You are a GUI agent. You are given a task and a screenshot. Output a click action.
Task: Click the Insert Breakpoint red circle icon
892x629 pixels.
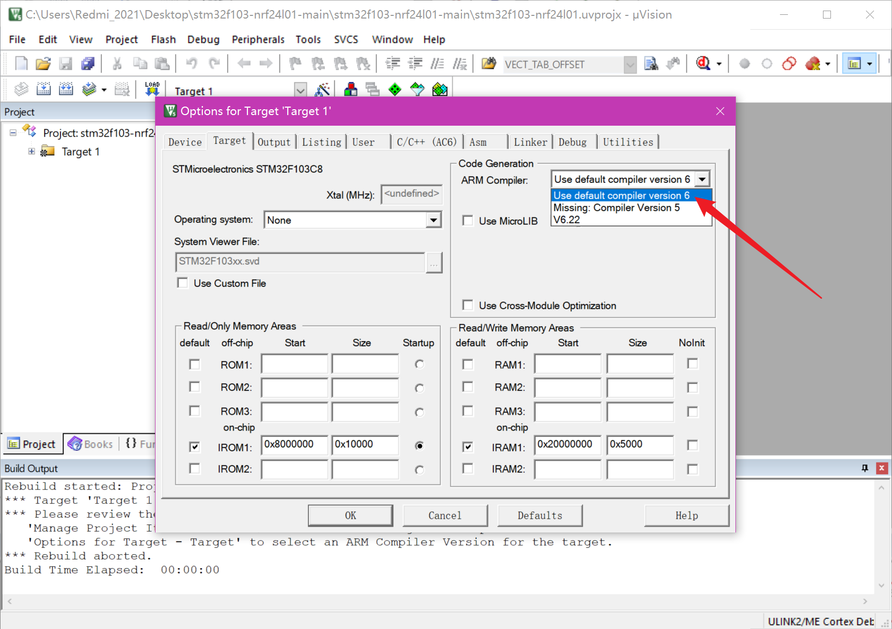(x=744, y=64)
